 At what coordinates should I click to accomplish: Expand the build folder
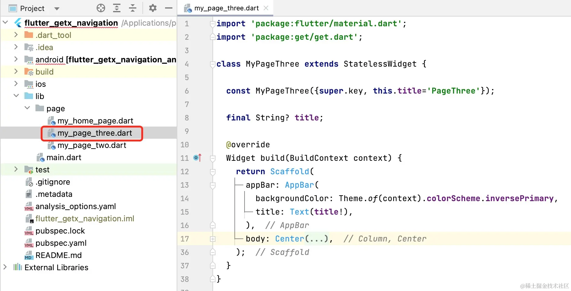point(16,72)
